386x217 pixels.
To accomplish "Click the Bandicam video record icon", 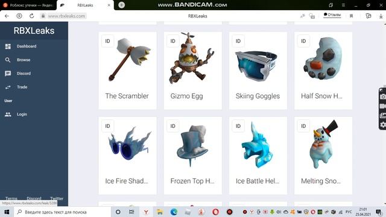I will [382, 106].
